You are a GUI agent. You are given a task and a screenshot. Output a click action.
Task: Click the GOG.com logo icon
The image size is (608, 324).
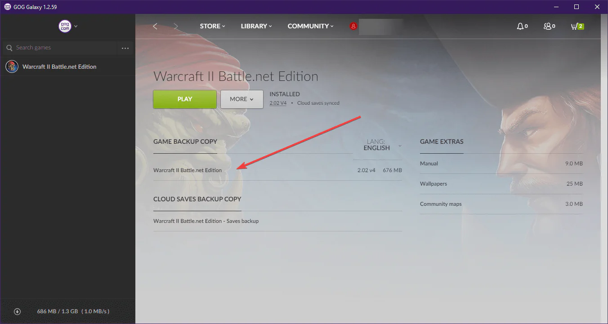pos(65,26)
